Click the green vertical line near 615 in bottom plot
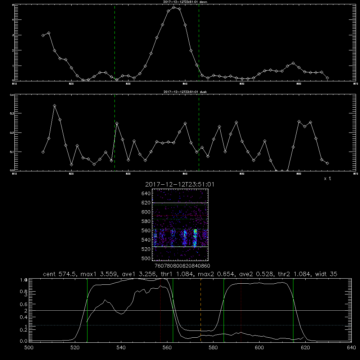 tap(293, 310)
